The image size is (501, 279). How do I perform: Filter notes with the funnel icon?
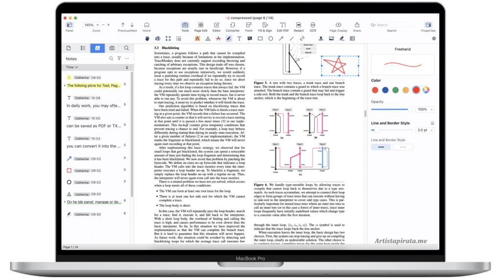click(119, 58)
